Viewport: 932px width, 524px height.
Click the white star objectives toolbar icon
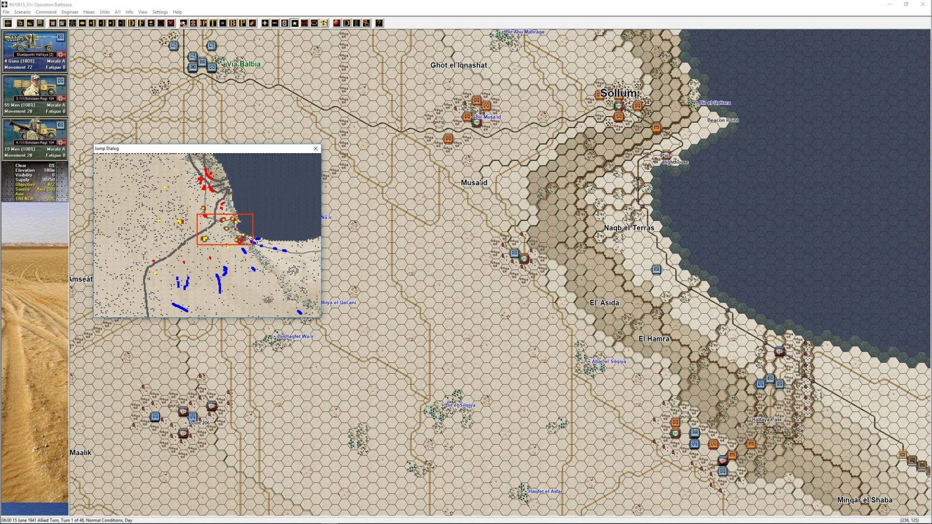[295, 23]
